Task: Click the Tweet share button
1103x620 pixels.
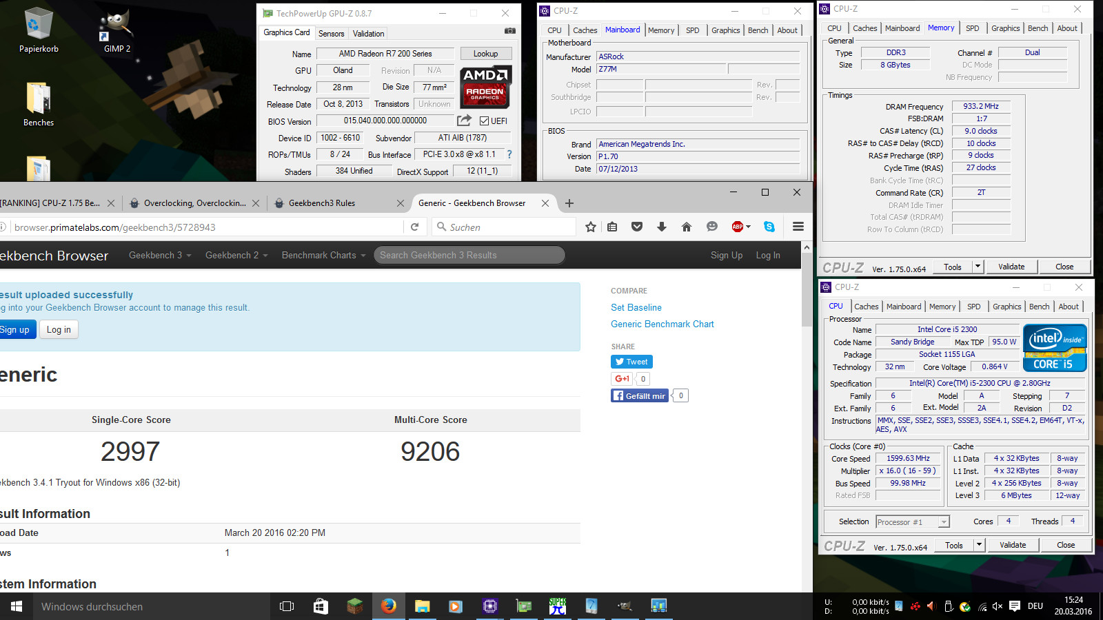Action: pos(631,362)
